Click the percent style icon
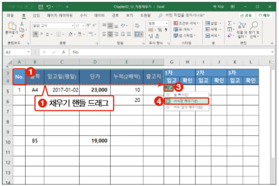The height and width of the screenshot is (186, 279). pyautogui.click(x=160, y=30)
